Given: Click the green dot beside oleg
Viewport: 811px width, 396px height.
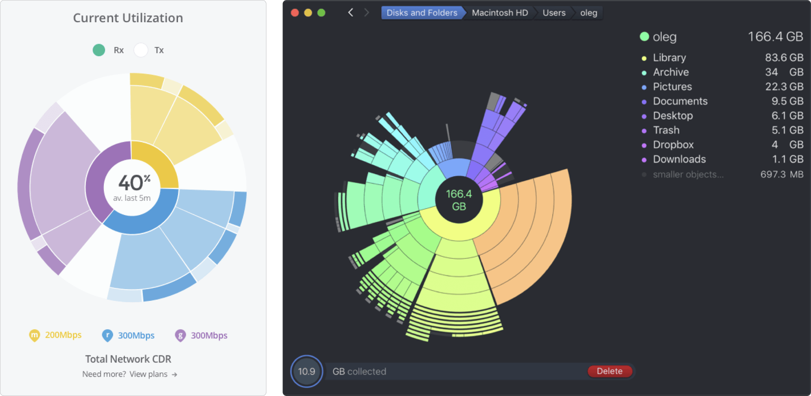Looking at the screenshot, I should 644,36.
